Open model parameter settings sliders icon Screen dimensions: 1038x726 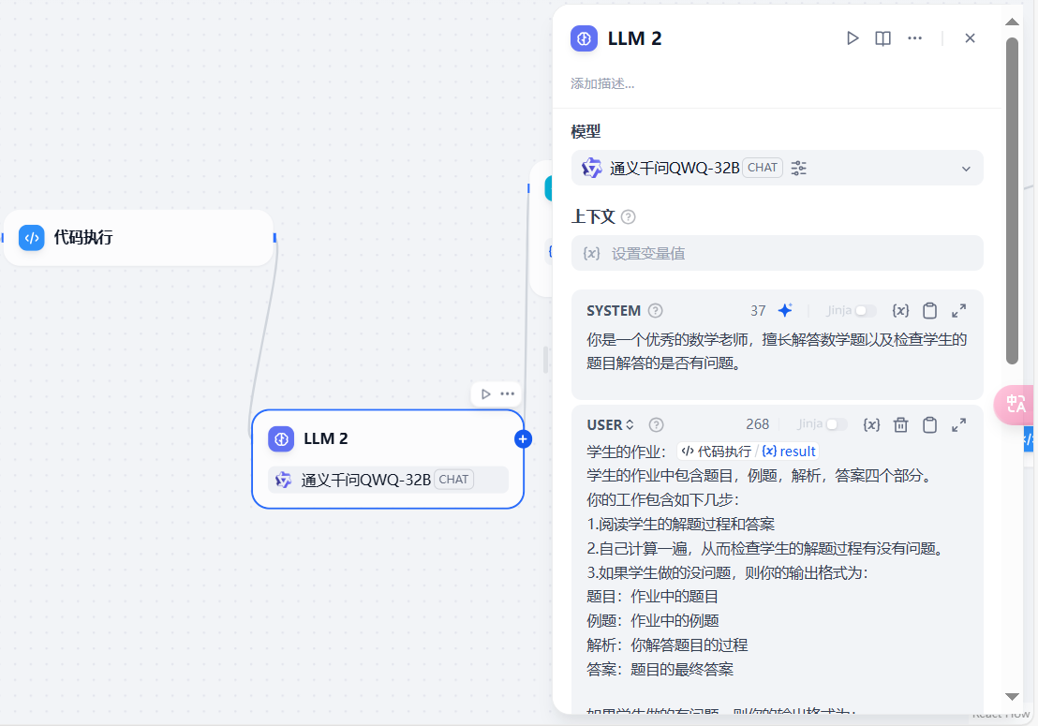coord(798,168)
